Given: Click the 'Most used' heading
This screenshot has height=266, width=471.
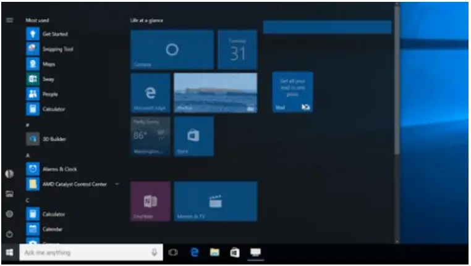Looking at the screenshot, I should point(37,20).
